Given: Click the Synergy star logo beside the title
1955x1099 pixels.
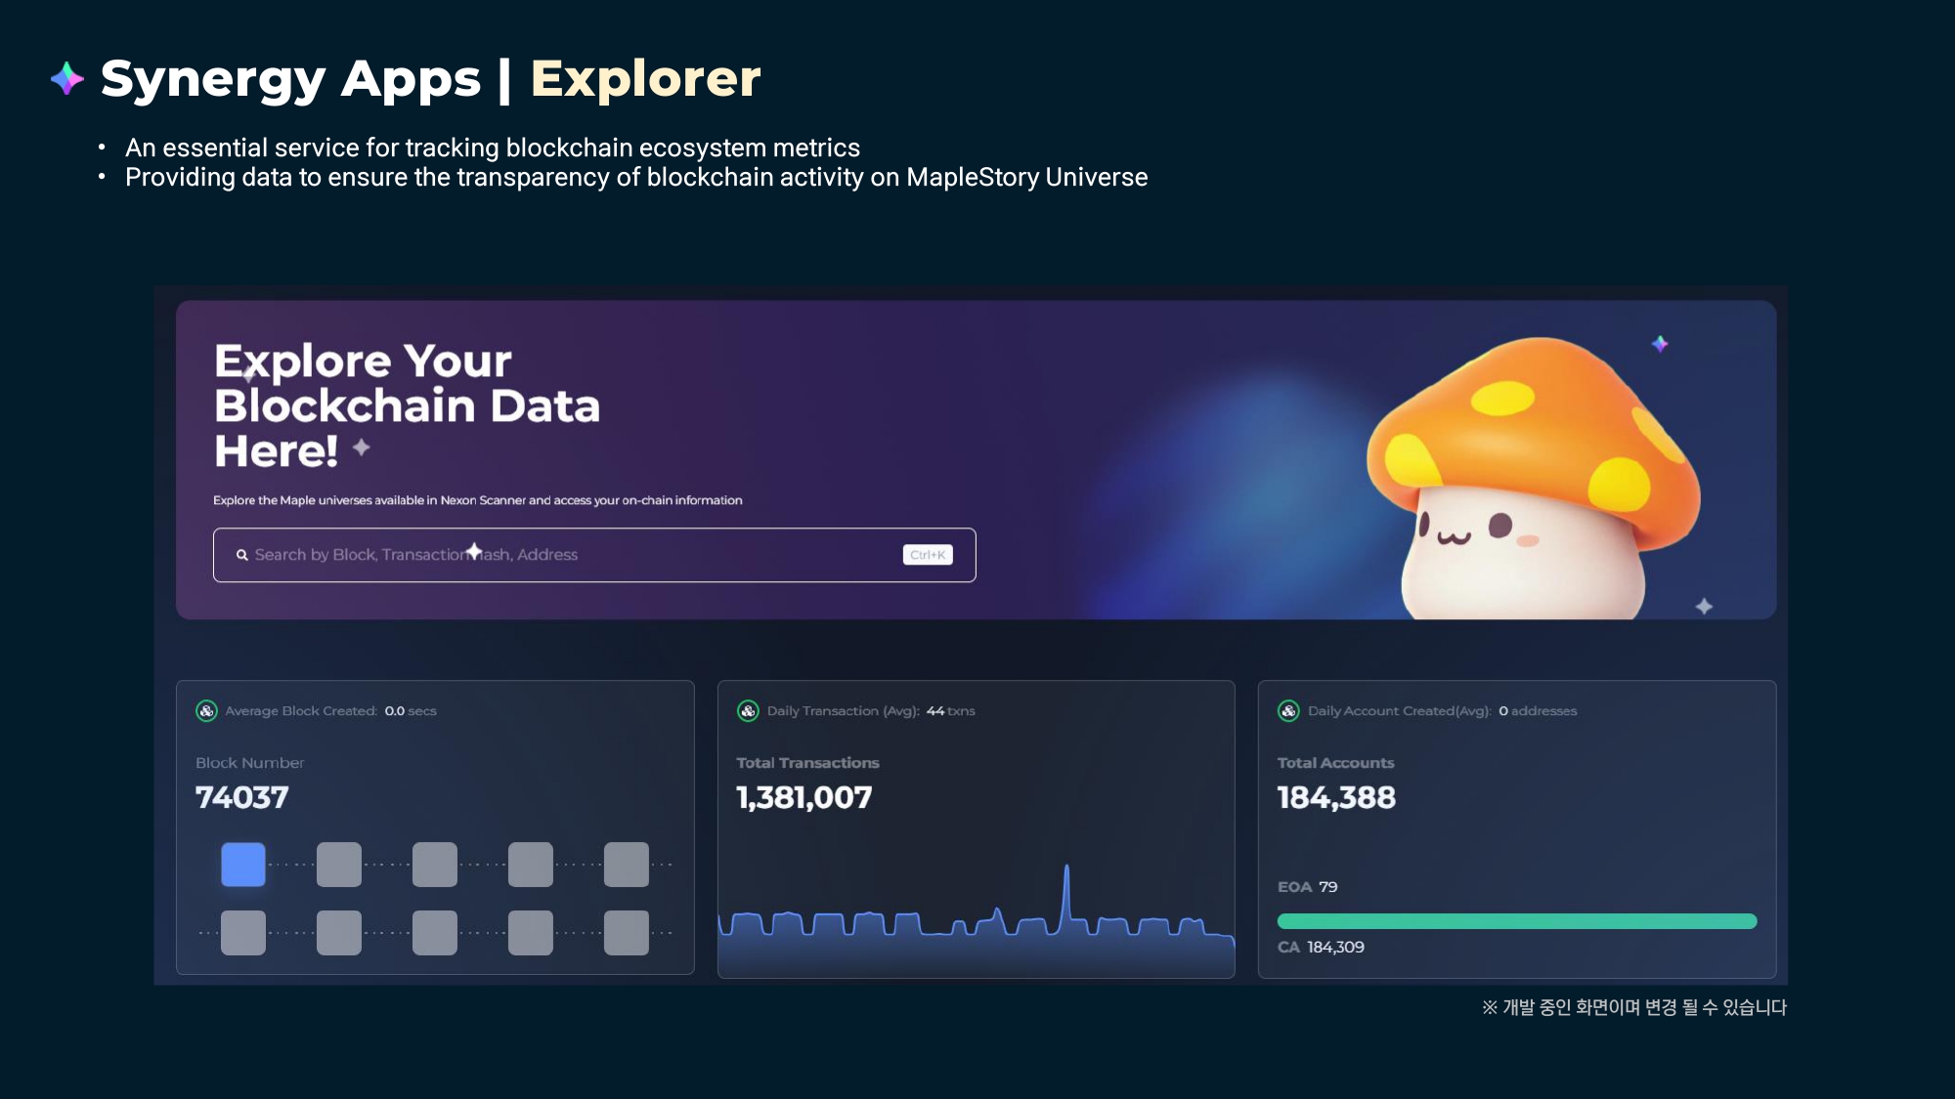Looking at the screenshot, I should (x=67, y=78).
